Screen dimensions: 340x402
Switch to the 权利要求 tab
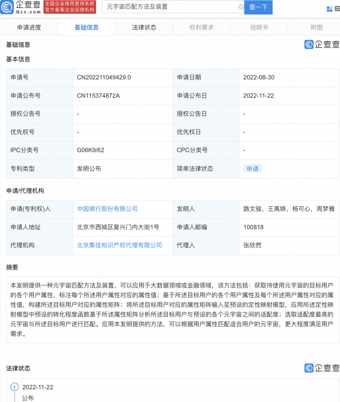[201, 26]
